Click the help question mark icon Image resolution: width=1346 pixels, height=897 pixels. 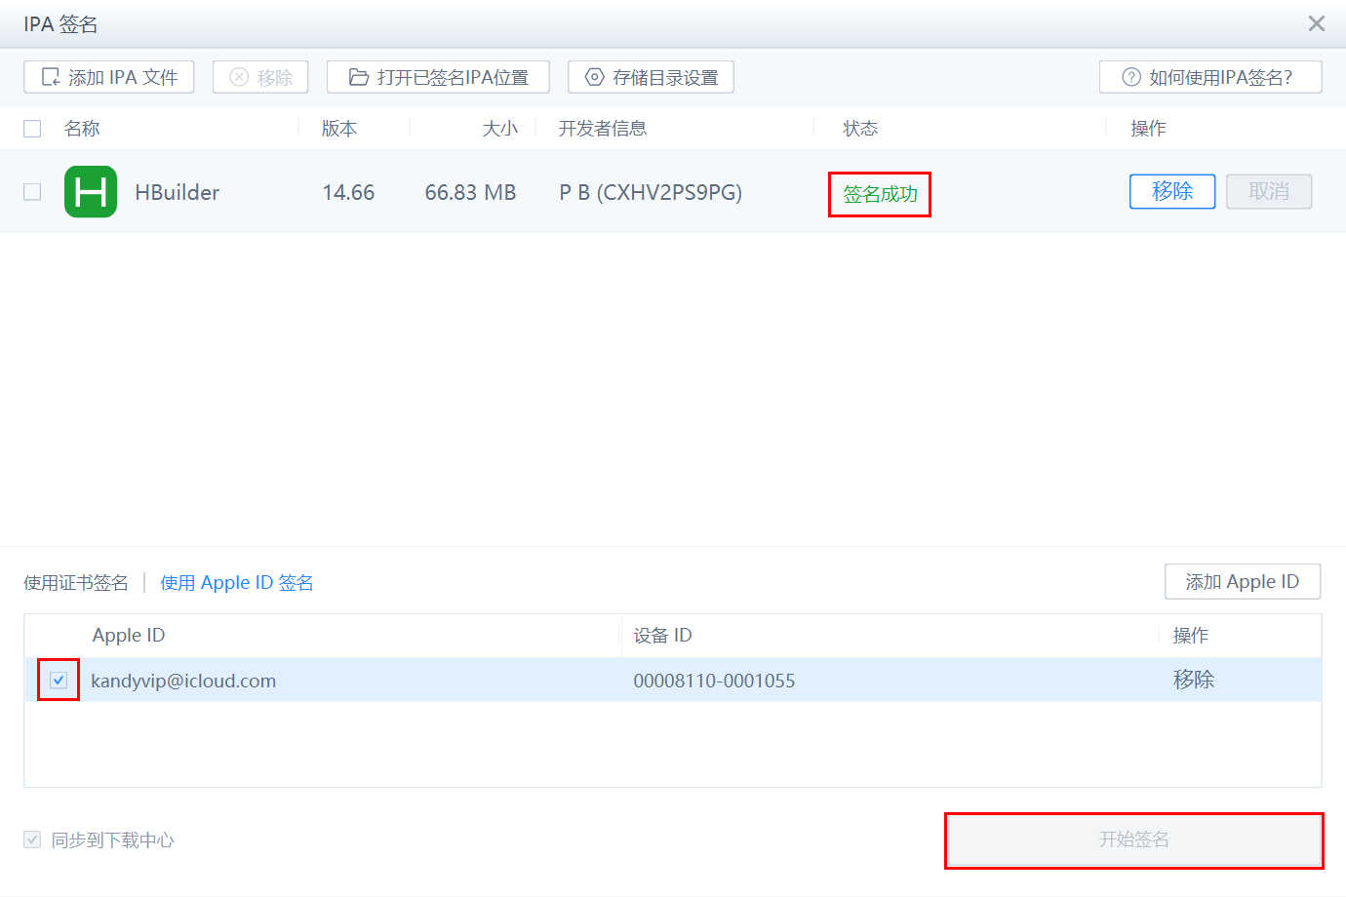point(1131,77)
